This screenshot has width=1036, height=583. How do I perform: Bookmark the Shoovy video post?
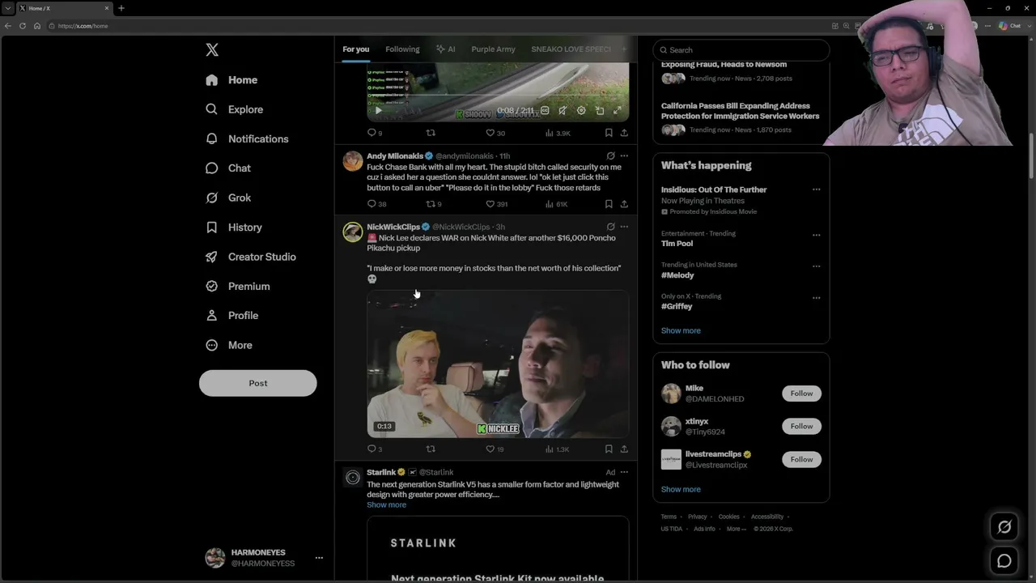tap(609, 133)
